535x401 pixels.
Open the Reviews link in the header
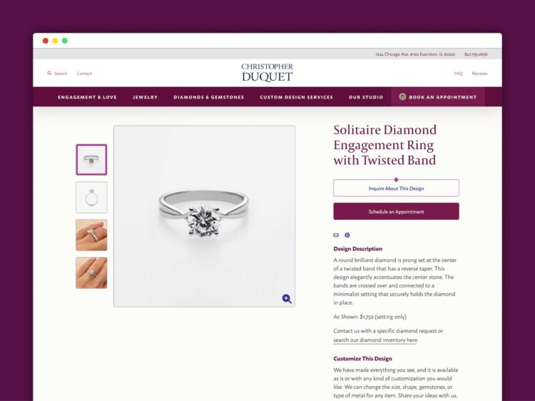click(479, 73)
